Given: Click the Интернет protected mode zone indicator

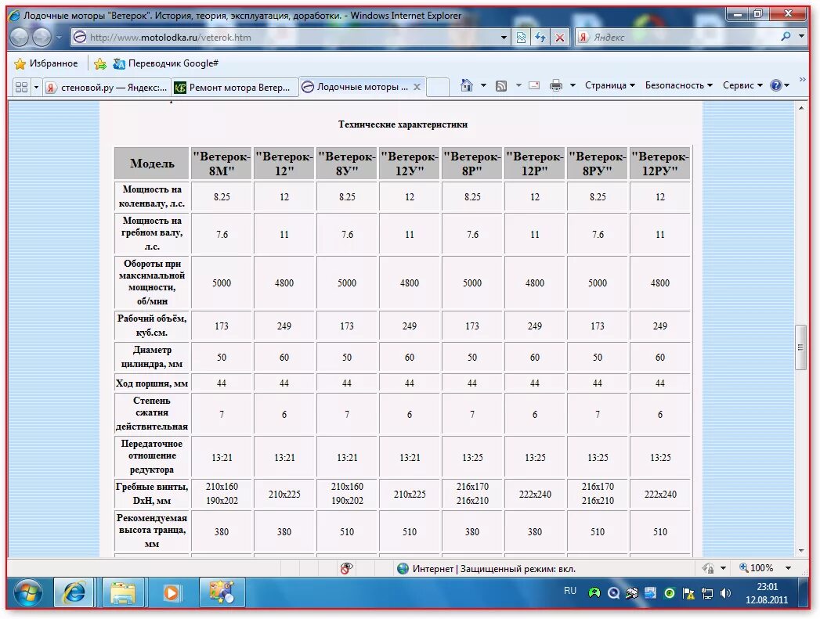Looking at the screenshot, I should tap(486, 568).
